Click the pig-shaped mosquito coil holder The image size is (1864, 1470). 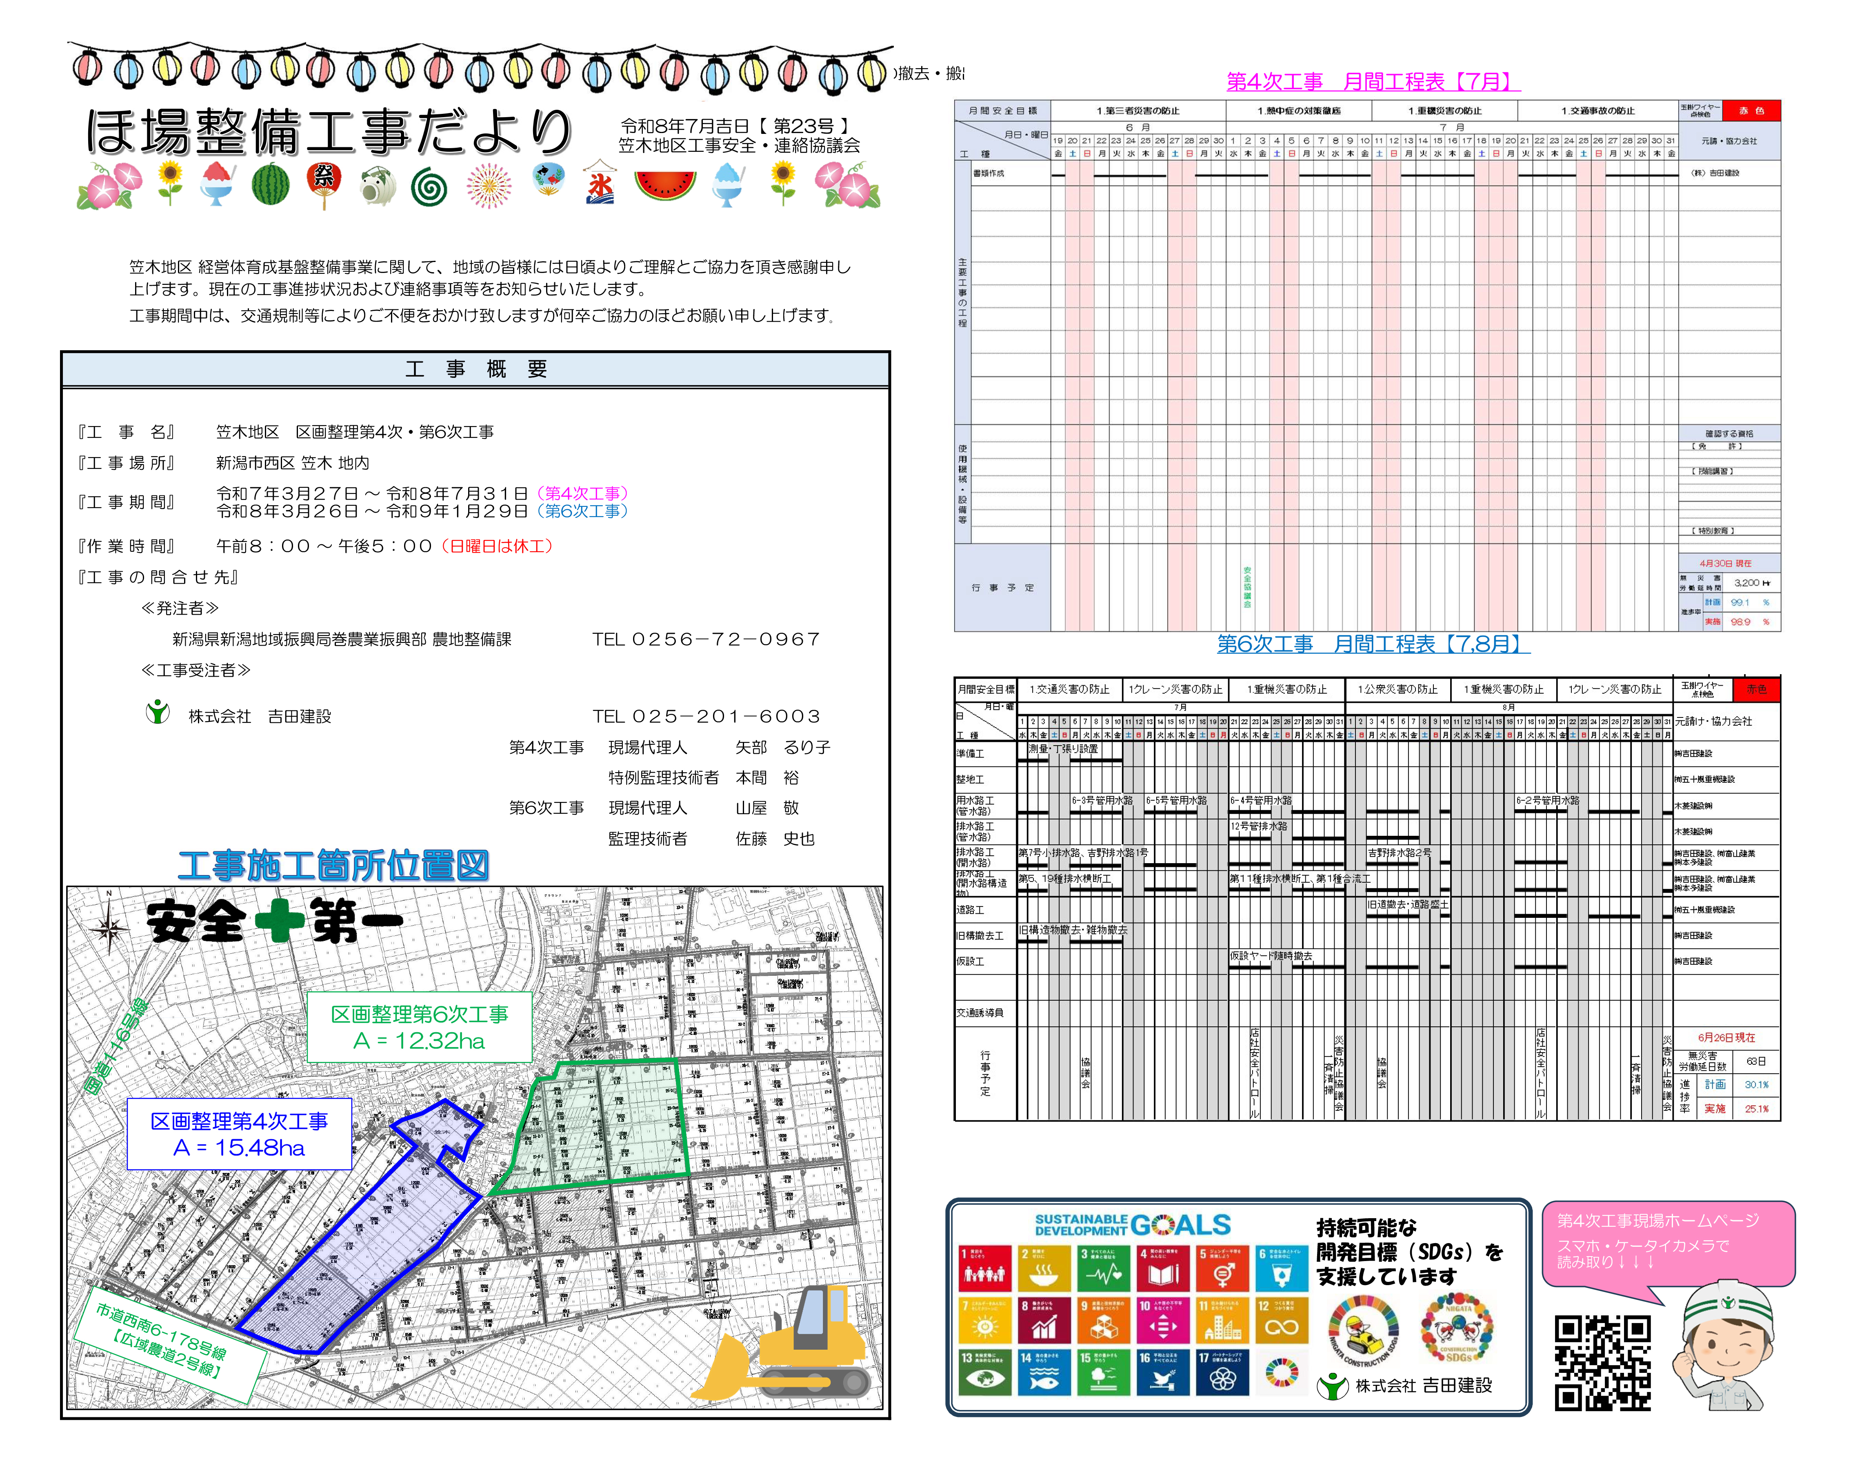click(x=377, y=186)
